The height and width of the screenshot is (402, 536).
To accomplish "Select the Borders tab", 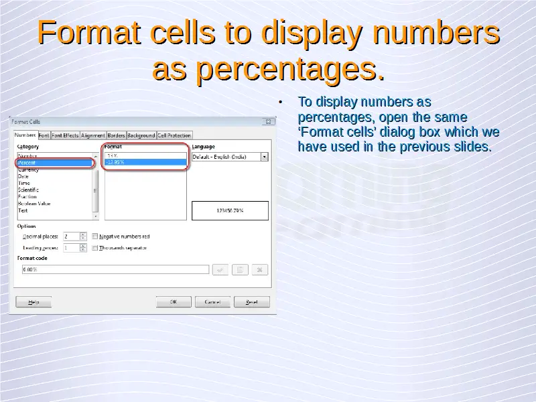I will [116, 135].
